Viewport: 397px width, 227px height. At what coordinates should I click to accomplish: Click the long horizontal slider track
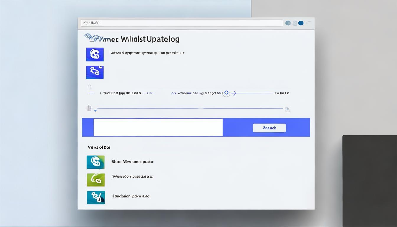point(189,108)
